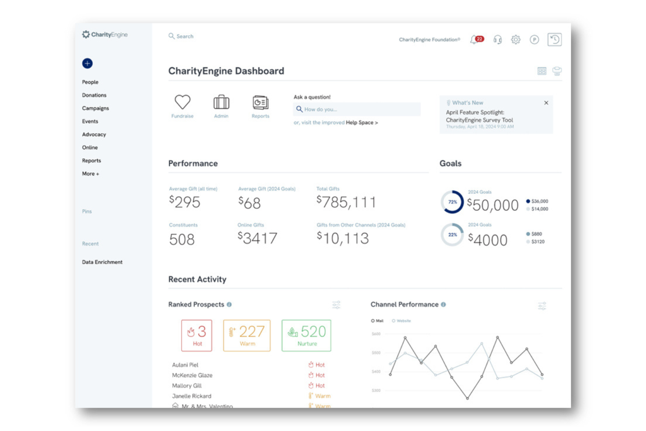Open the notifications bell with 22 badge
Image resolution: width=646 pixels, height=431 pixels.
point(477,40)
